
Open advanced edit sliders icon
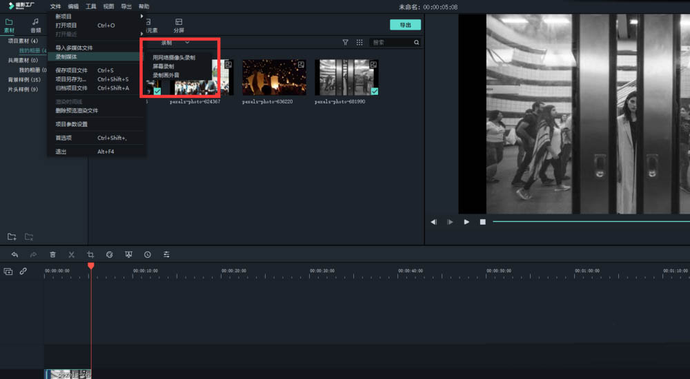point(166,254)
